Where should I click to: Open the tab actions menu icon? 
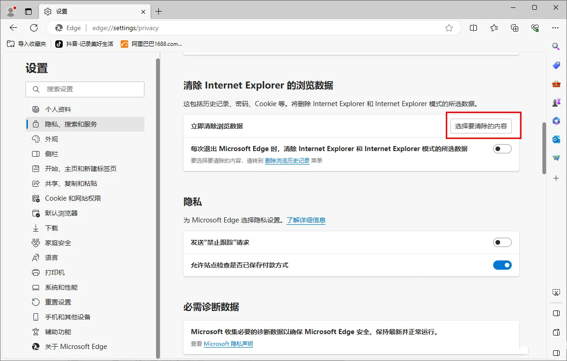click(x=28, y=12)
